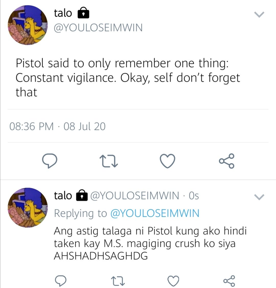Tap the 0s timestamp on the reply

click(194, 196)
